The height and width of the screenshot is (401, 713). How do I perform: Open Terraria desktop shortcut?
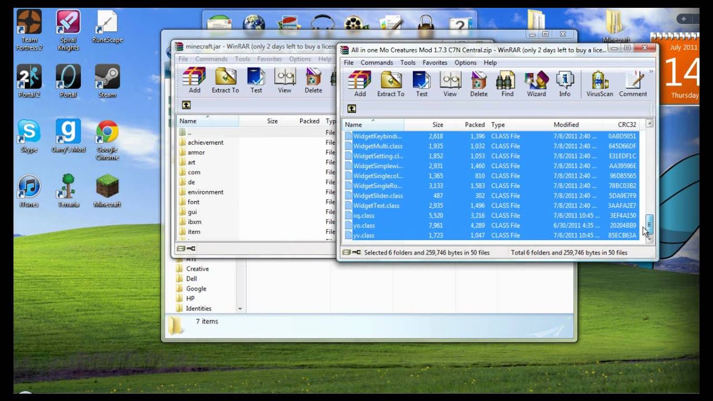68,191
